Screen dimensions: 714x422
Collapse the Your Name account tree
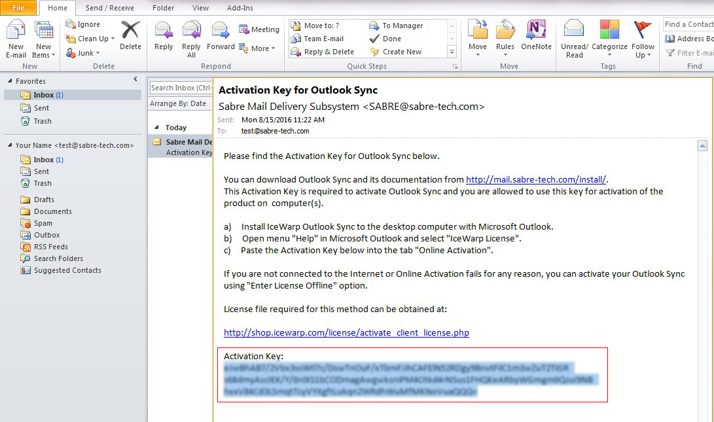(10, 145)
